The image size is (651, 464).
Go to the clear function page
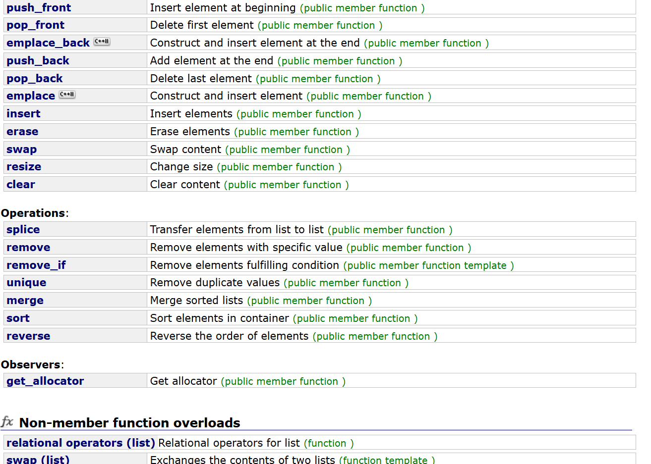(x=21, y=185)
